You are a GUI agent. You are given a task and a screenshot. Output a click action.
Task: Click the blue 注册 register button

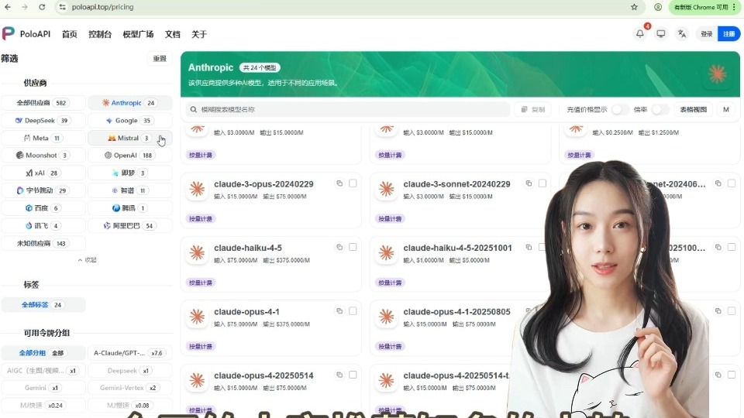728,33
